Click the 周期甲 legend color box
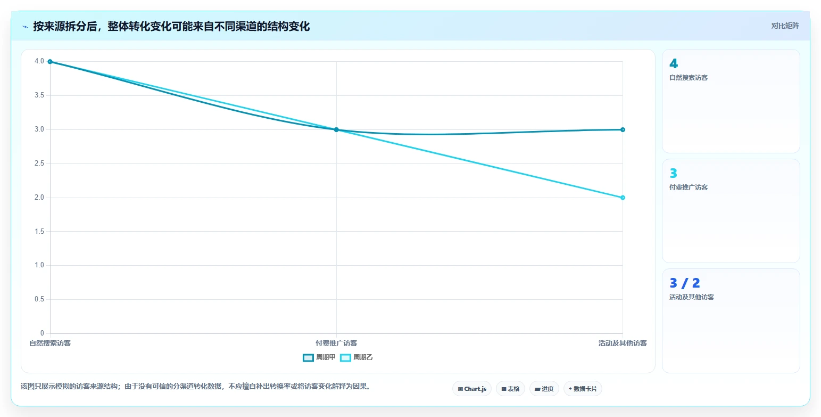Viewport: 821px width, 417px height. pos(308,357)
